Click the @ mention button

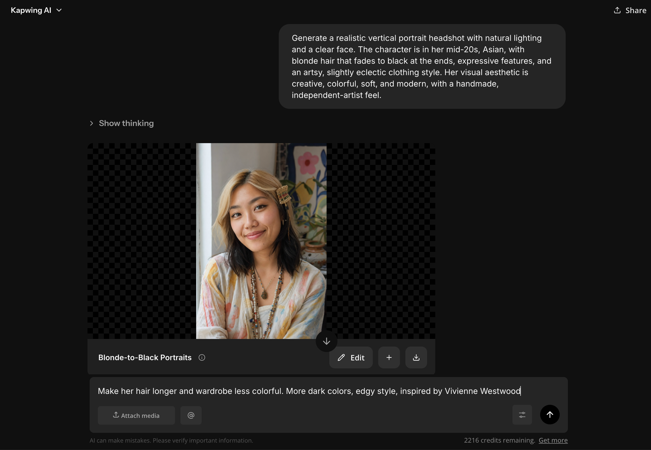[191, 415]
